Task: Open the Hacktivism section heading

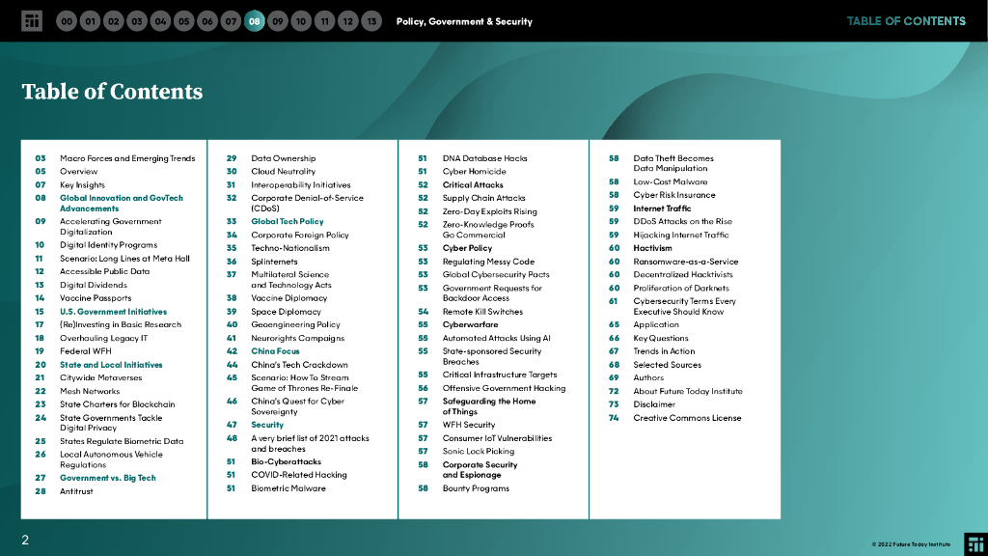Action: [x=652, y=248]
